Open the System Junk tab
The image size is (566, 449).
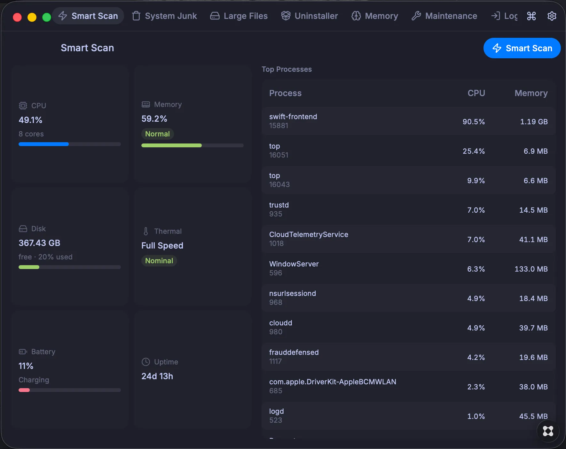[164, 16]
